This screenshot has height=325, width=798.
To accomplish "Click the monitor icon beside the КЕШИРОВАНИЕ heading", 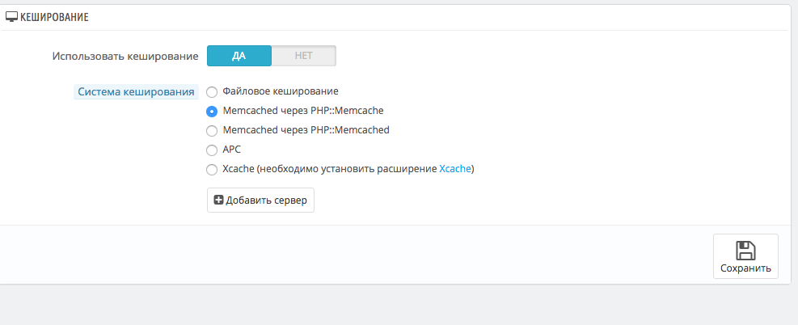I will click(x=11, y=16).
